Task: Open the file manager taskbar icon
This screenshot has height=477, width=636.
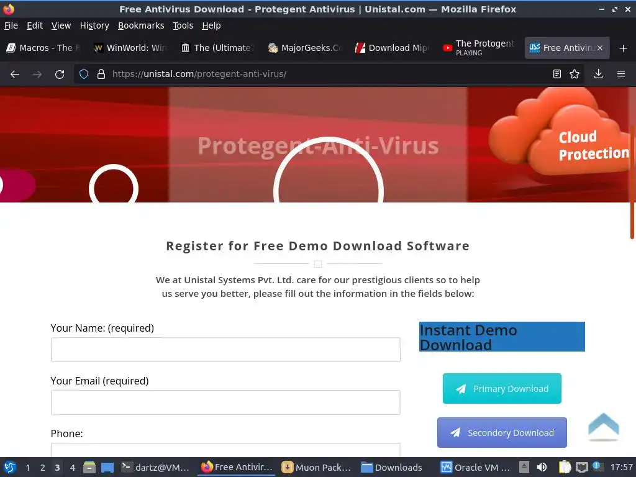Action: pos(89,468)
